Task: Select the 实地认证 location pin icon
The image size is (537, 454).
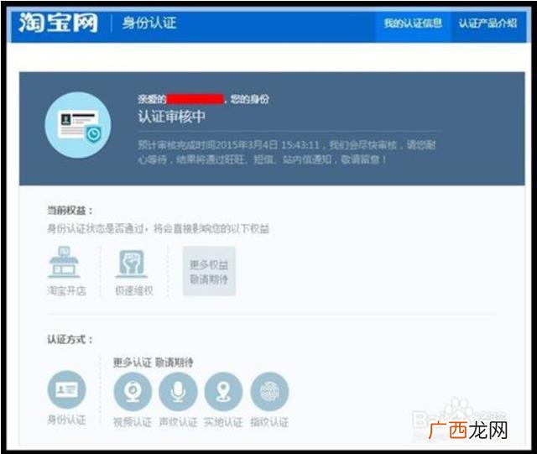Action: click(224, 392)
